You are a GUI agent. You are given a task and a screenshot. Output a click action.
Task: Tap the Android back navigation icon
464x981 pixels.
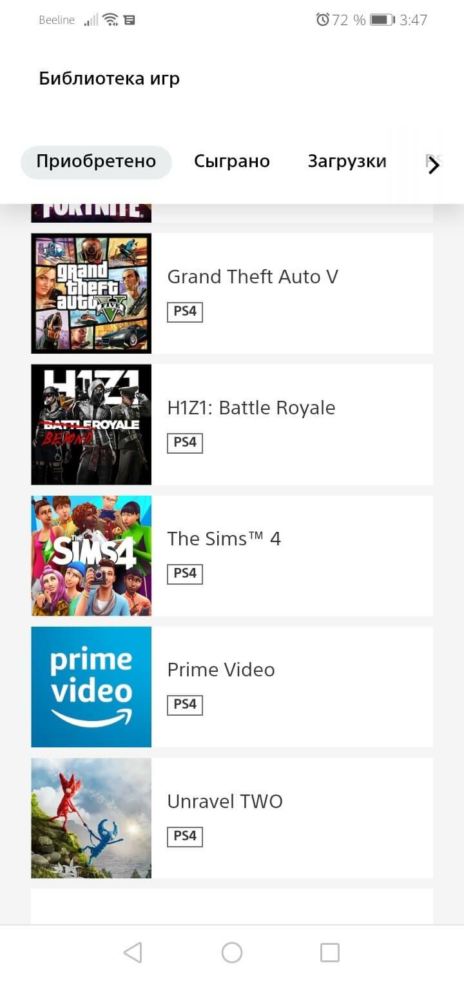[133, 952]
